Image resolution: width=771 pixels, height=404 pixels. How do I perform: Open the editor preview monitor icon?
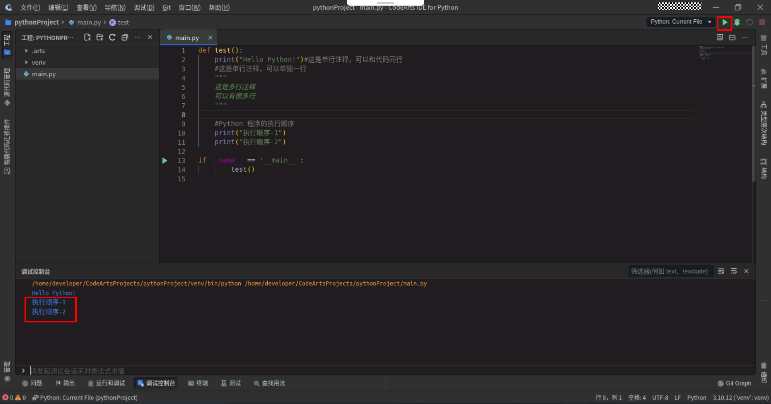coord(720,37)
